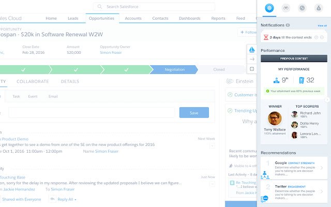Click the podium rank icon beside 9th
Image resolution: width=331 pixels, height=207 pixels.
point(276,80)
